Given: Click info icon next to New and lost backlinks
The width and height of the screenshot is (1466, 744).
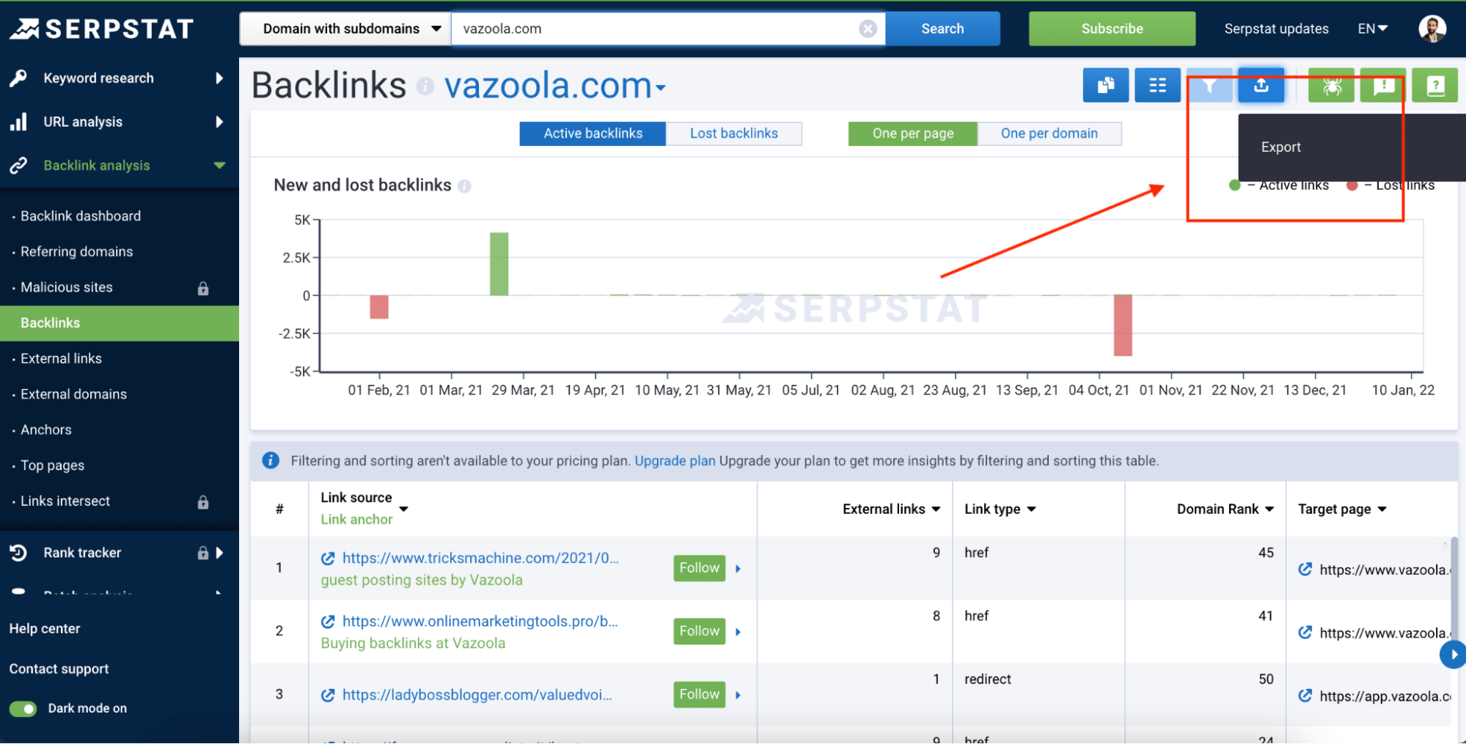Looking at the screenshot, I should coord(464,186).
